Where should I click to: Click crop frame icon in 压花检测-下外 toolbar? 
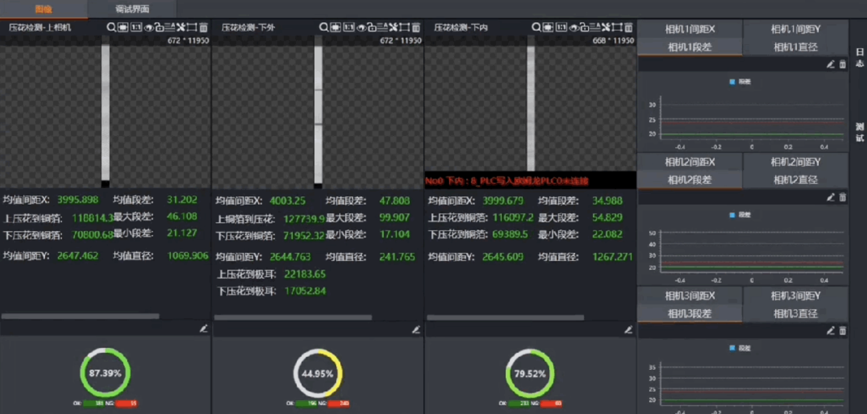click(404, 28)
